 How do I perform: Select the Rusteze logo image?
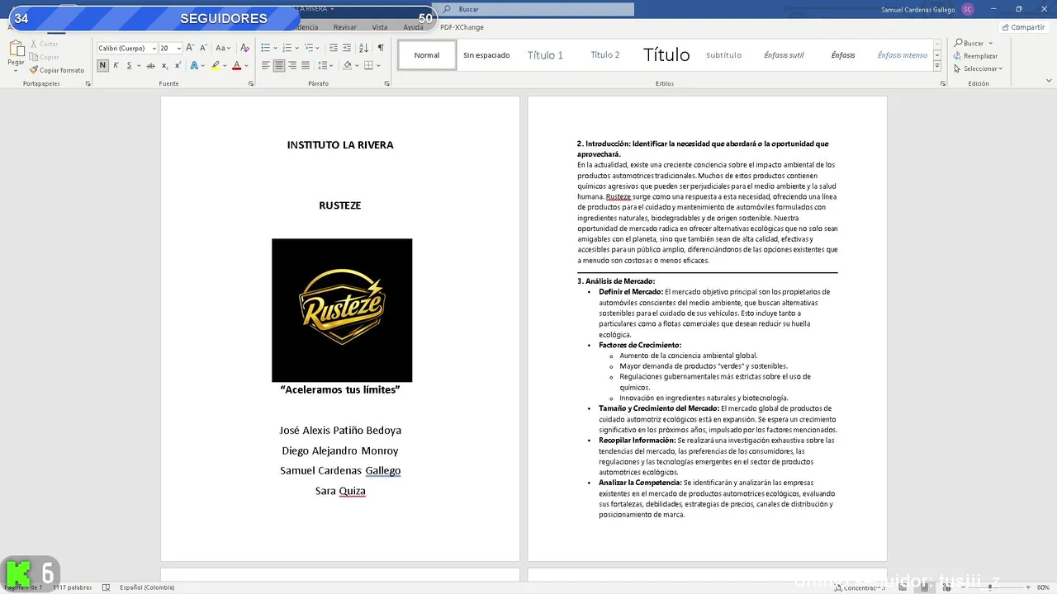342,310
